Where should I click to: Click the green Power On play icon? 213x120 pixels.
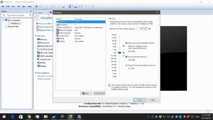pos(37,6)
